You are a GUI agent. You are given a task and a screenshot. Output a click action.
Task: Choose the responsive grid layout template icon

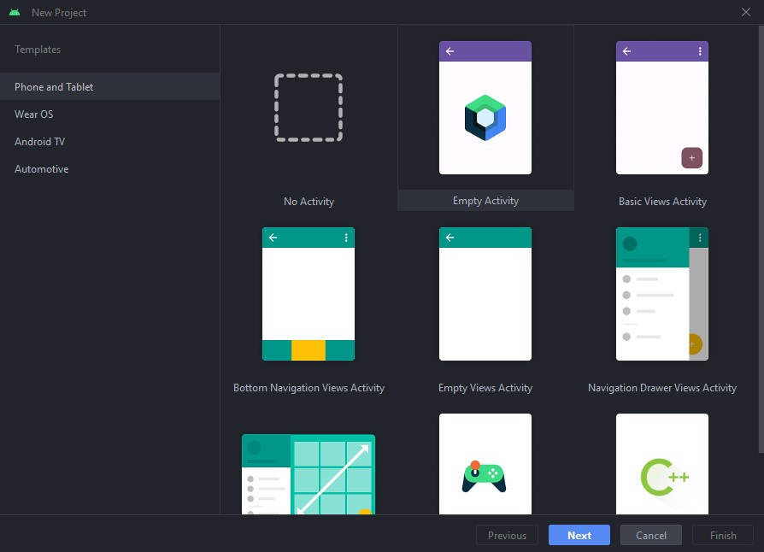coord(309,473)
